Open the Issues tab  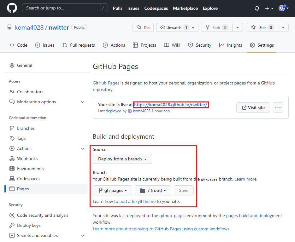[x=45, y=45]
